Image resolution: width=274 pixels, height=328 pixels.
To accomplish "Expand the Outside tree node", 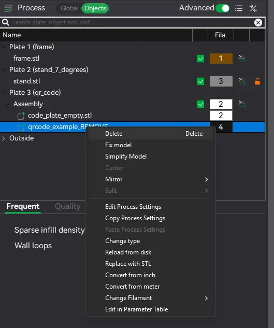I will pos(3,138).
